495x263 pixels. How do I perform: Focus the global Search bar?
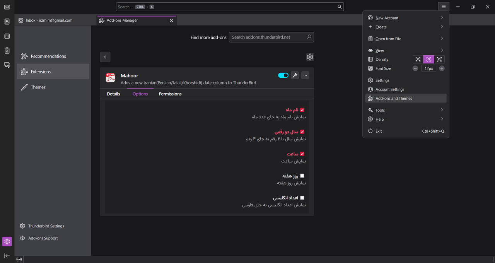click(230, 7)
